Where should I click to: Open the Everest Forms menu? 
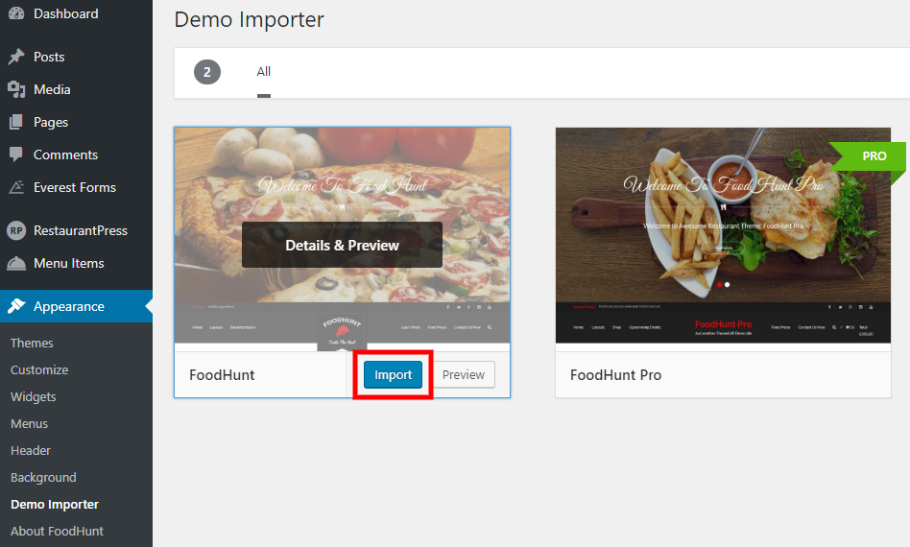[x=74, y=187]
